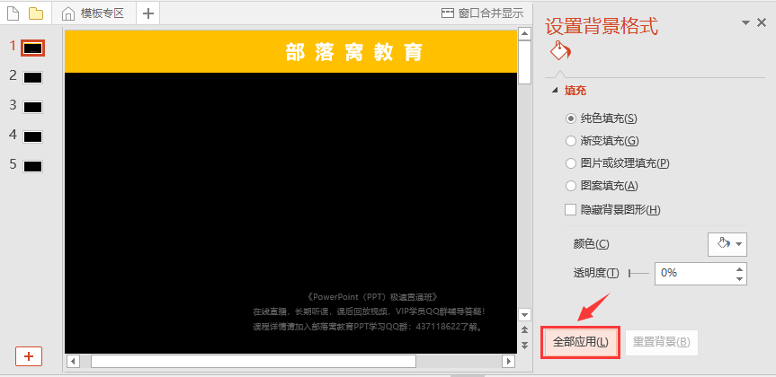Click the line mentioning VIP学员QQ群辅导答疑
Viewport: 776px width, 377px height.
coord(370,311)
